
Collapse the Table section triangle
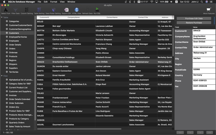2,17
